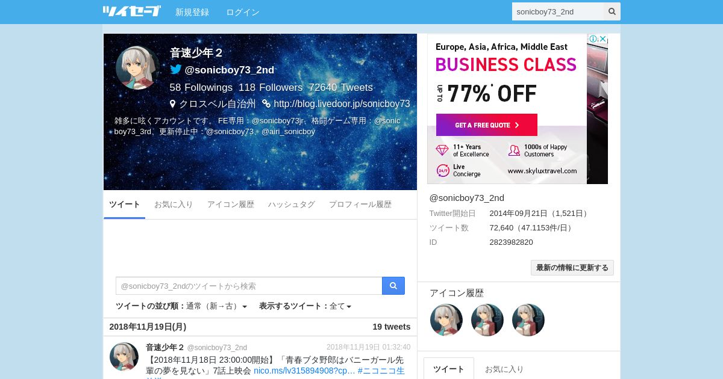Image resolution: width=723 pixels, height=379 pixels.
Task: Click the 19 tweets count label
Action: [392, 327]
